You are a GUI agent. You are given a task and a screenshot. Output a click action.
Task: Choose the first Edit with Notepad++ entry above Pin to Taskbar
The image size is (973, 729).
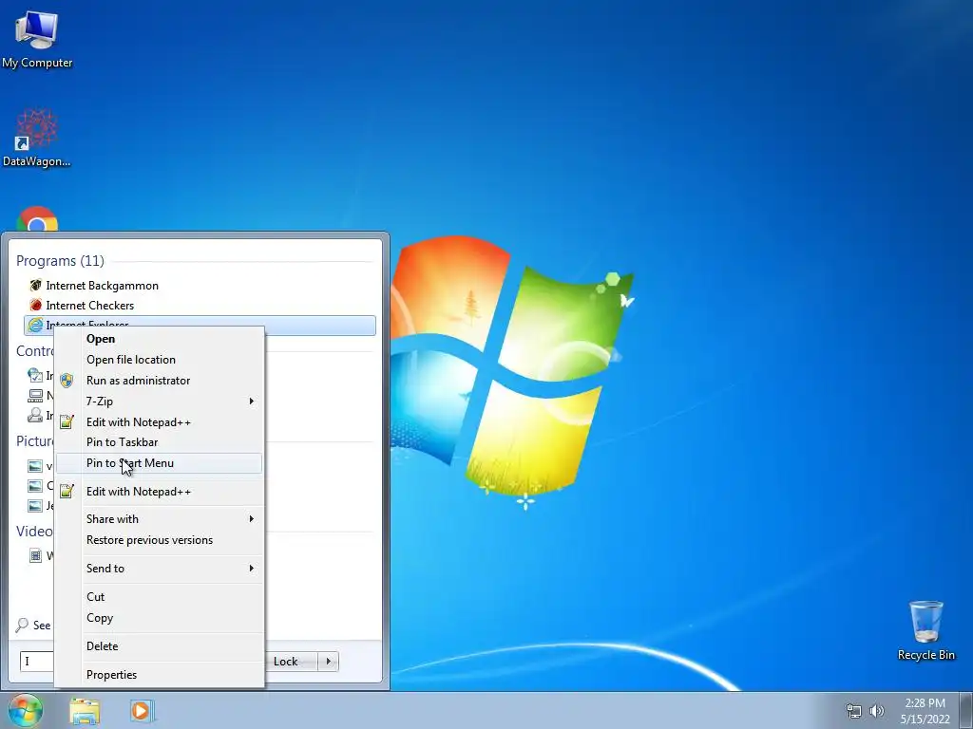(x=159, y=422)
